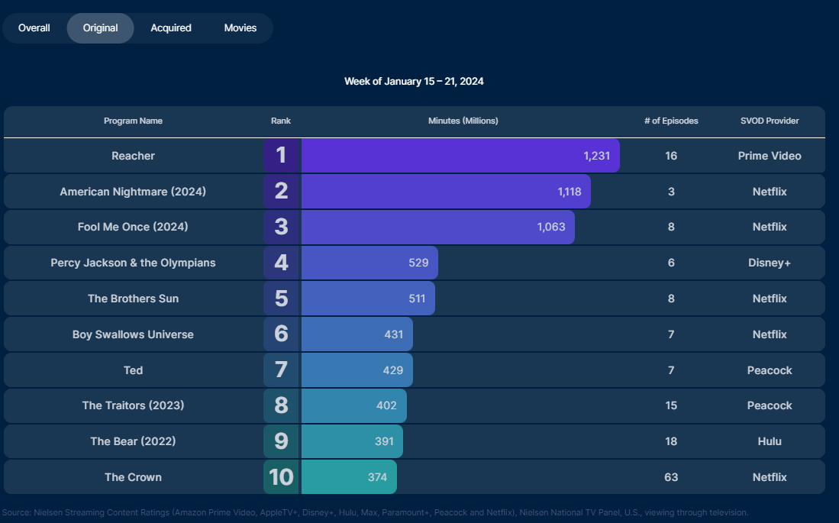This screenshot has height=523, width=839.
Task: Select the 1,118 minutes bar
Action: [x=445, y=192]
